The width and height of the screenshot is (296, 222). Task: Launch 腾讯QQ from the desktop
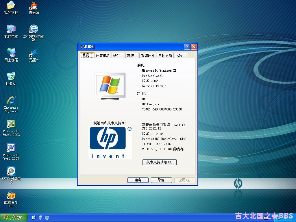(34, 8)
